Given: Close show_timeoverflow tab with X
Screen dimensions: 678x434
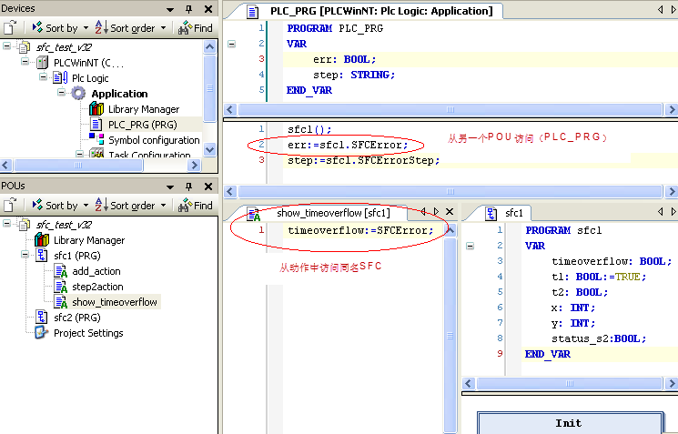Looking at the screenshot, I should [x=450, y=211].
